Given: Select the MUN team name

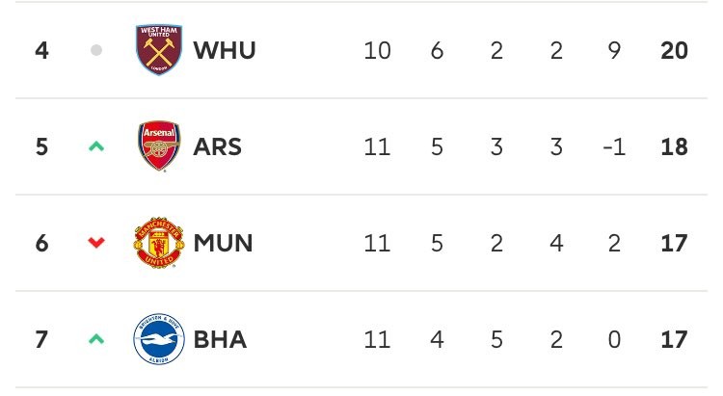Looking at the screenshot, I should pos(223,243).
